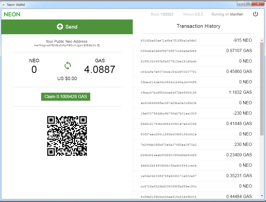
Task: Open transaction 80162ba60ae71a6ba7f1ffba1a8db0
Action: (169, 41)
